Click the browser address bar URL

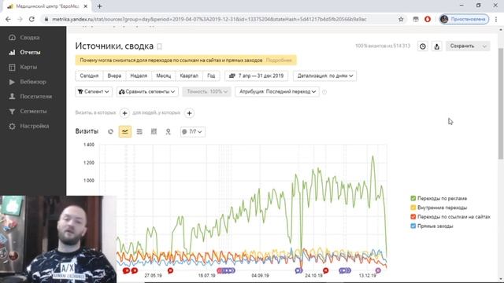tap(209, 19)
